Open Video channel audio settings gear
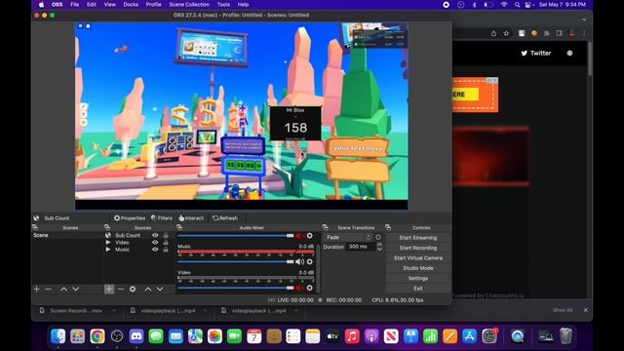624x351 pixels. coord(310,288)
